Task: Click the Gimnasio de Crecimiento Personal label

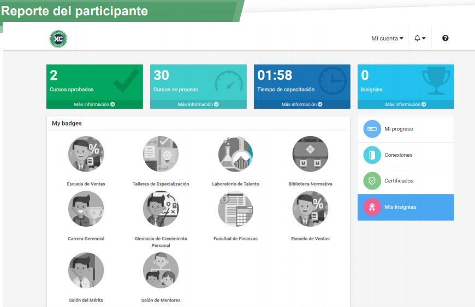Action: point(161,242)
